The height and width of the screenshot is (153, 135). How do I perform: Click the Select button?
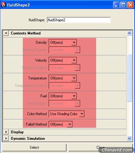[34, 147]
